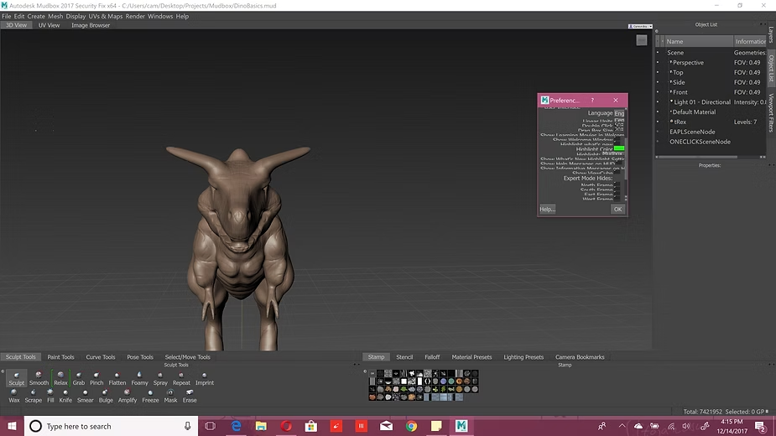The width and height of the screenshot is (776, 436).
Task: Switch to the Stencil tab
Action: click(x=404, y=357)
